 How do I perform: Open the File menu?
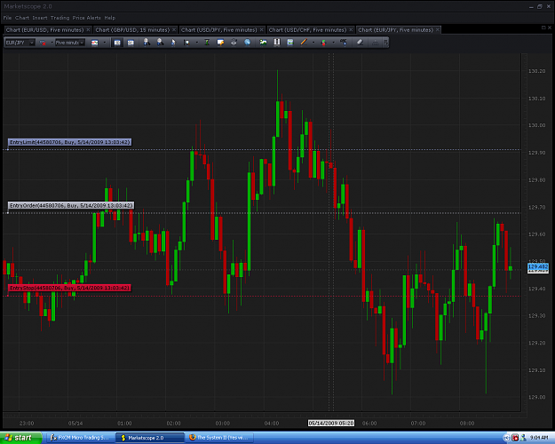7,18
